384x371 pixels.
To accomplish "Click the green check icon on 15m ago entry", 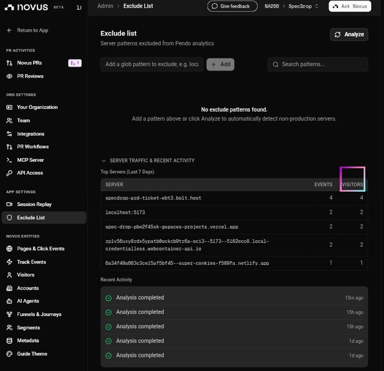I will tap(109, 298).
